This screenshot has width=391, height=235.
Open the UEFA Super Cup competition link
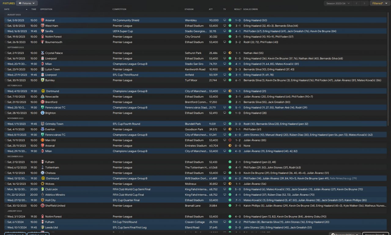123,31
